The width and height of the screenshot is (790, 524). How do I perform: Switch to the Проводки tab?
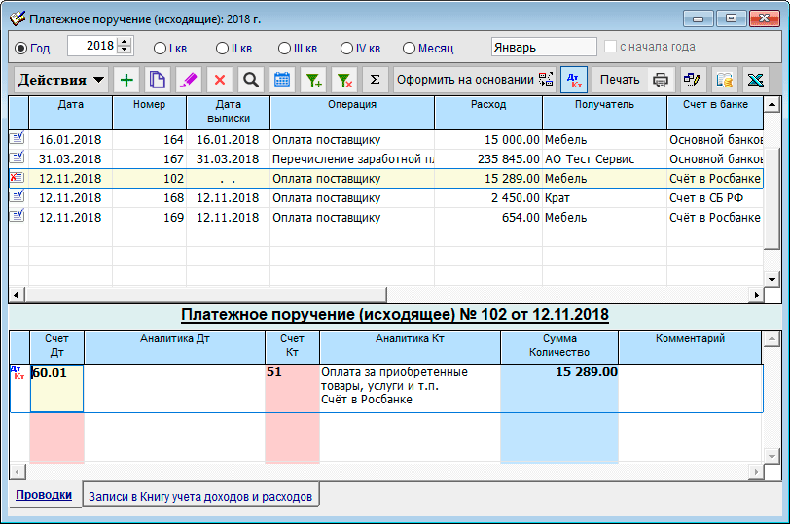(x=44, y=495)
